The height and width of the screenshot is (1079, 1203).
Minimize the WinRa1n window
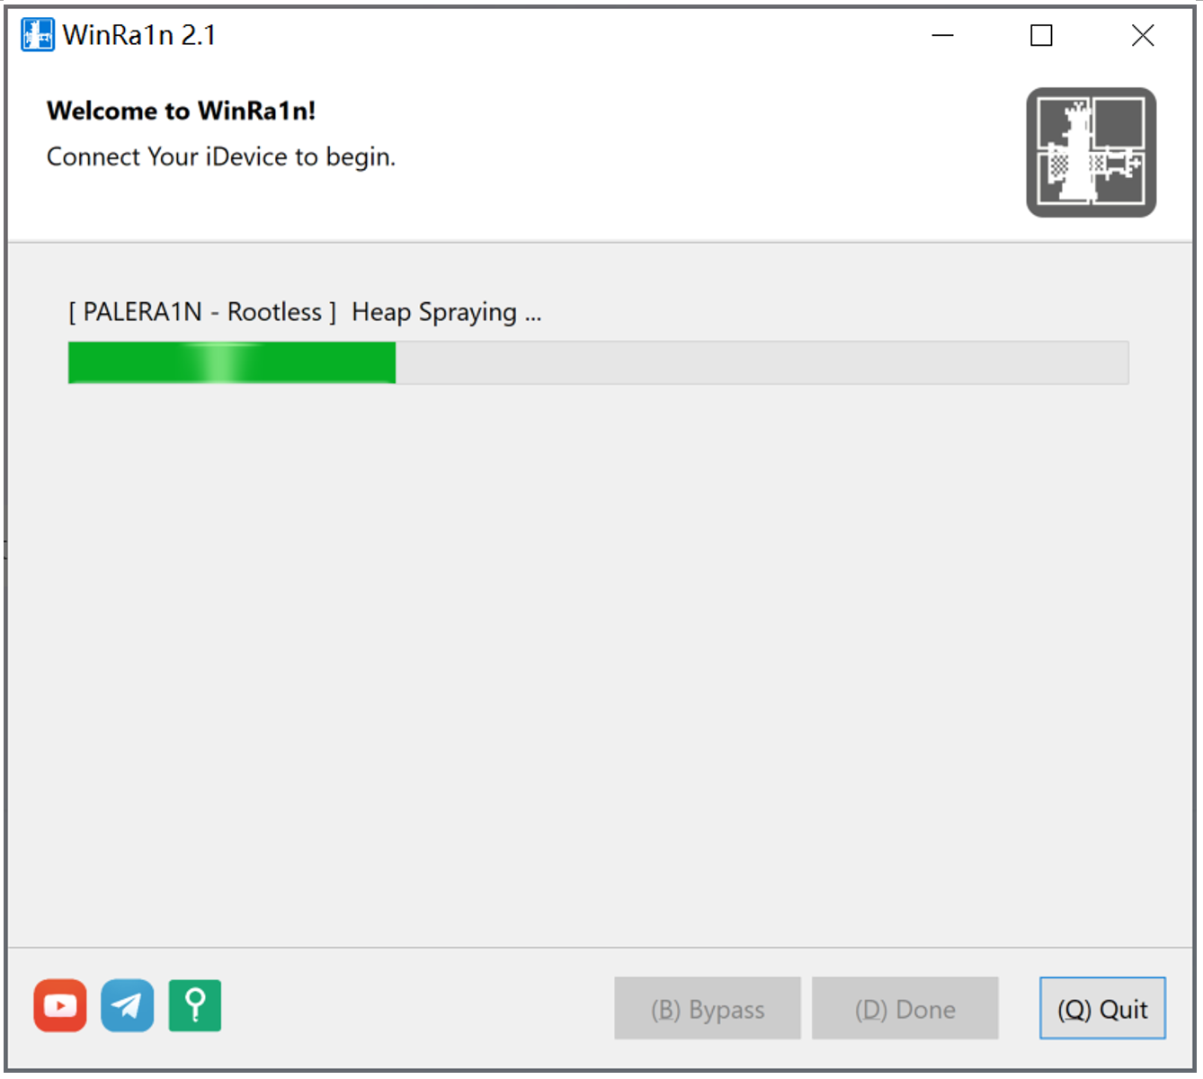point(942,35)
